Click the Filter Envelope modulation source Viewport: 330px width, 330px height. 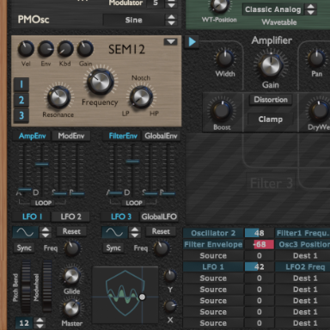click(x=213, y=244)
